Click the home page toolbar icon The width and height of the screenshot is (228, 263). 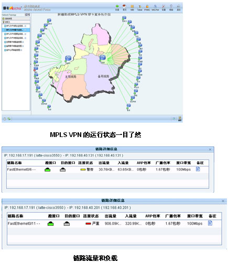coord(124,6)
